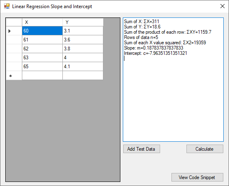Select the Y cell with value 3.8

tap(83, 49)
